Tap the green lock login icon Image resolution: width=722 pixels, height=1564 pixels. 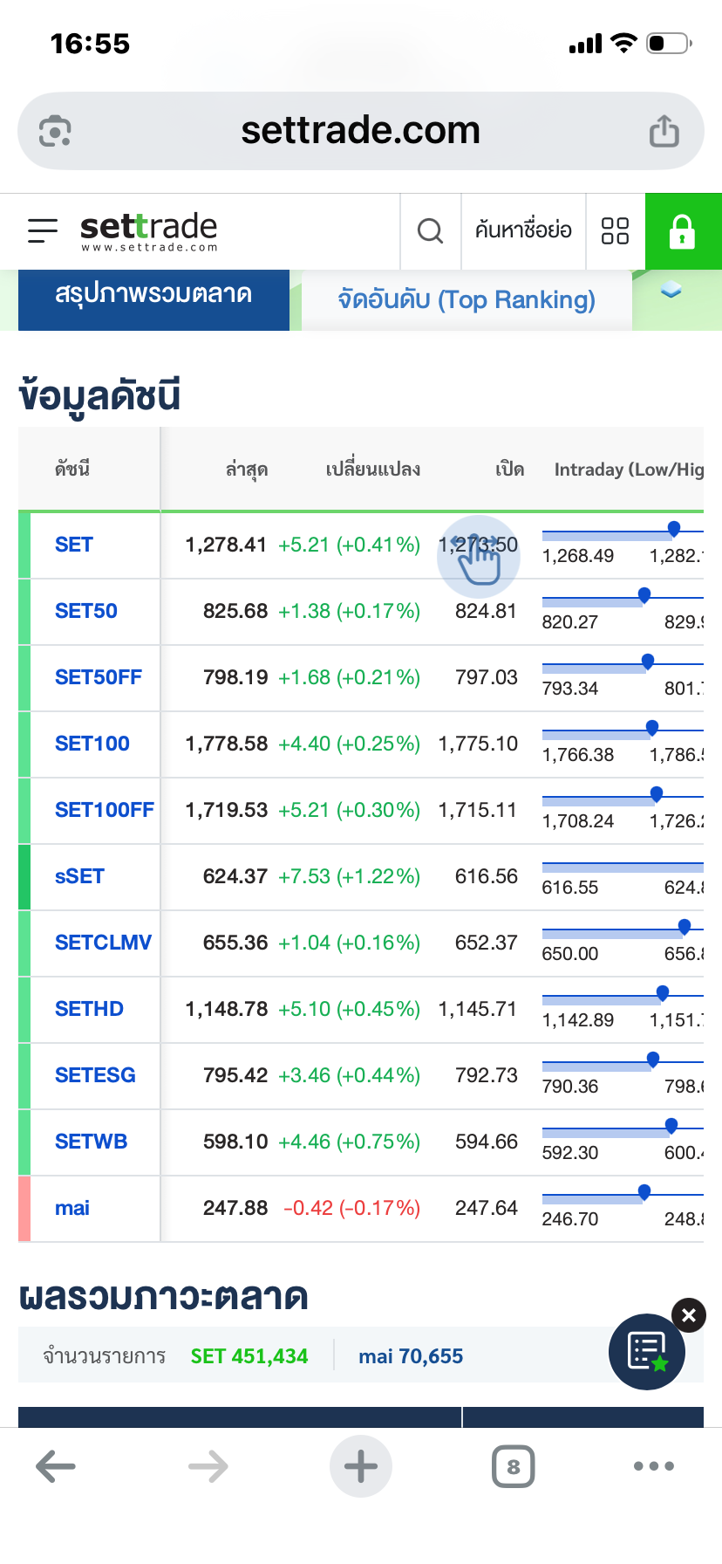[x=682, y=231]
